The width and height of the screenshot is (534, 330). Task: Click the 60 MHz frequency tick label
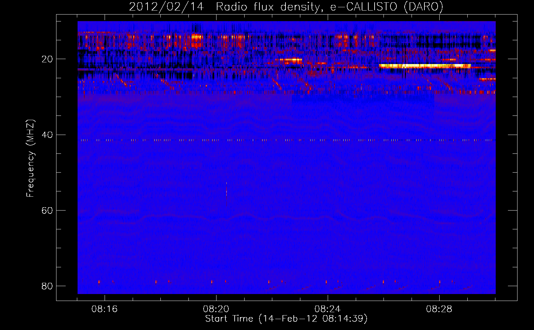point(47,211)
